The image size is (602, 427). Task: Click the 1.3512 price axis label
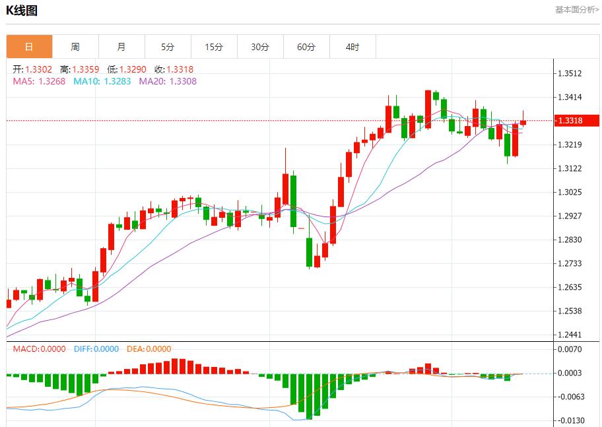click(x=570, y=73)
